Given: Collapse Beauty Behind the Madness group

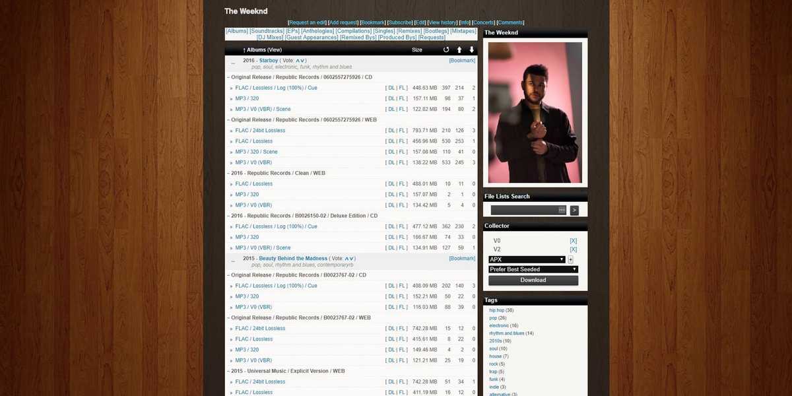Looking at the screenshot, I should [x=233, y=261].
